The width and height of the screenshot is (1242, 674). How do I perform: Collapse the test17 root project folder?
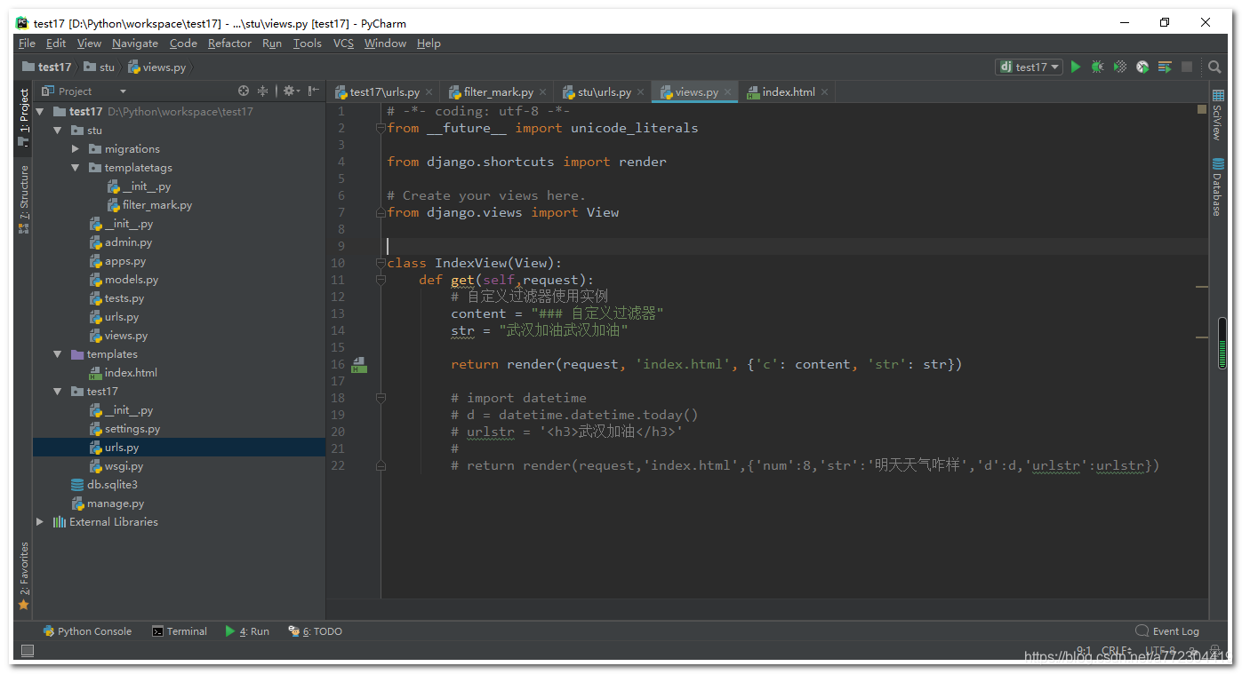pyautogui.click(x=40, y=112)
